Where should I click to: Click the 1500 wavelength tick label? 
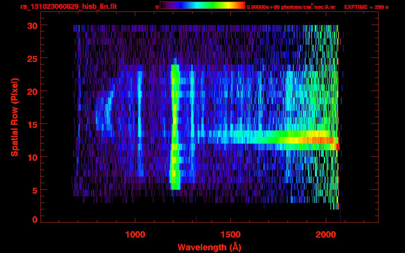click(x=231, y=234)
